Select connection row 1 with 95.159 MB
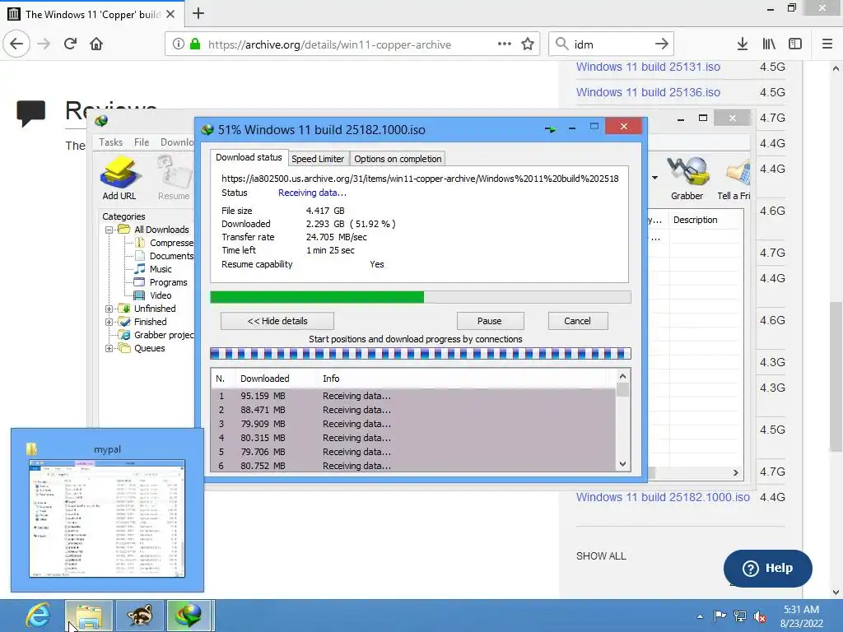This screenshot has width=843, height=632. [x=414, y=396]
